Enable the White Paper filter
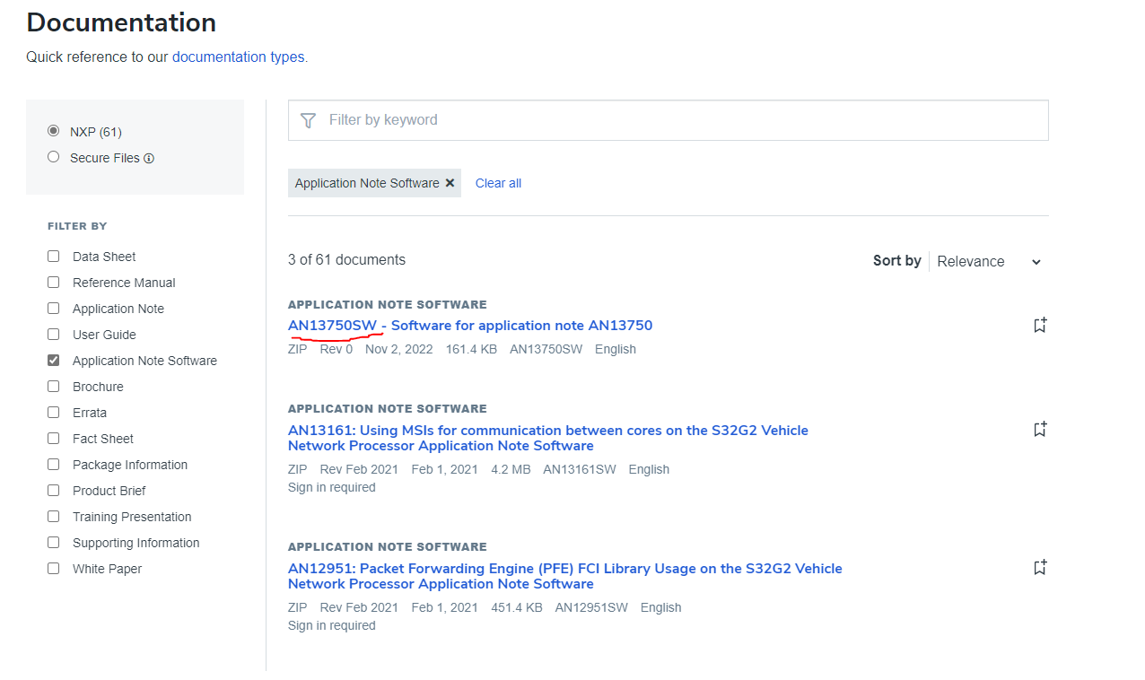Screen dimensions: 1145x680 [54, 569]
